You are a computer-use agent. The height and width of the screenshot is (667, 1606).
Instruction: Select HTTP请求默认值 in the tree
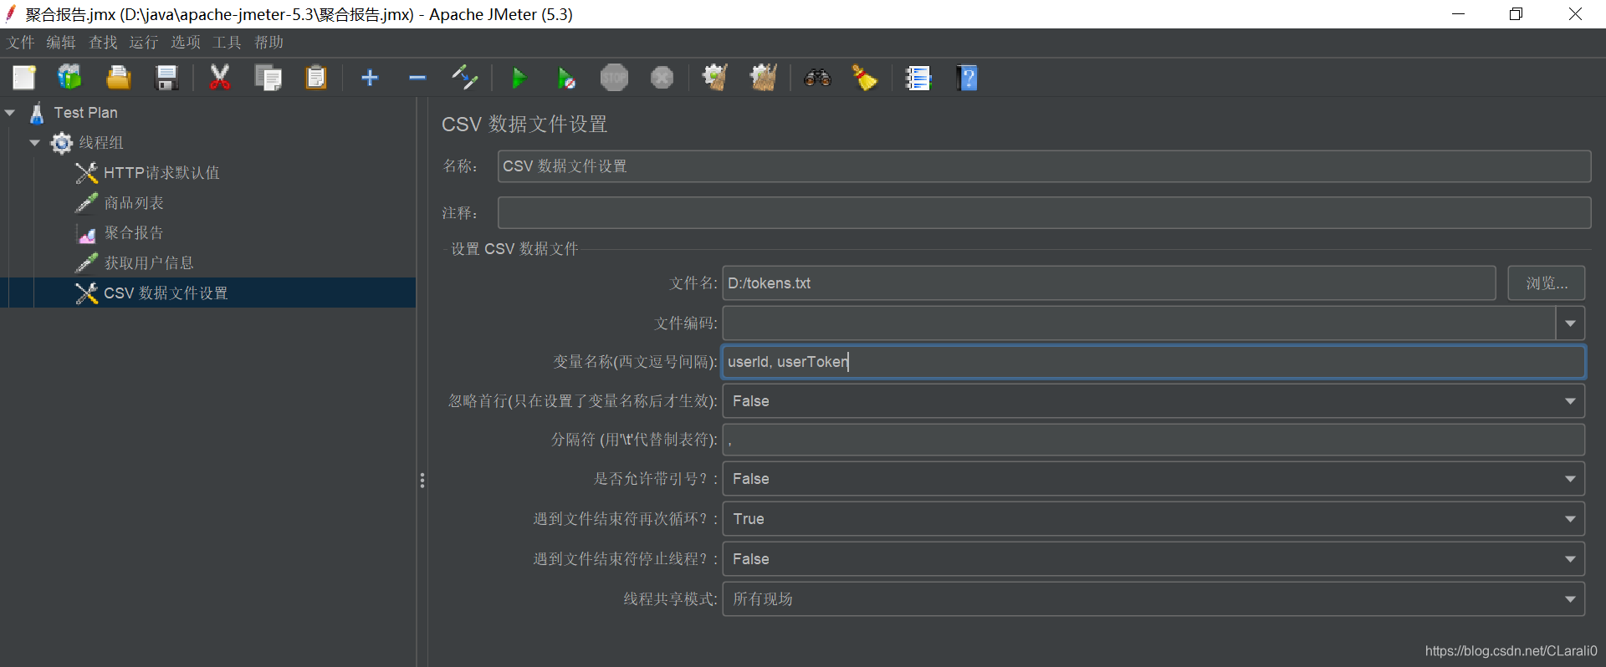point(161,173)
